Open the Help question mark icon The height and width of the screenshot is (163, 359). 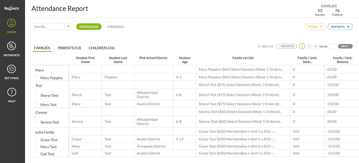click(12, 92)
